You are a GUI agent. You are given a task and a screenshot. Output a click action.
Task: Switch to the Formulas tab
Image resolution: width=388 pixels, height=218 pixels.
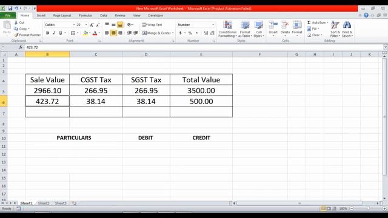85,15
